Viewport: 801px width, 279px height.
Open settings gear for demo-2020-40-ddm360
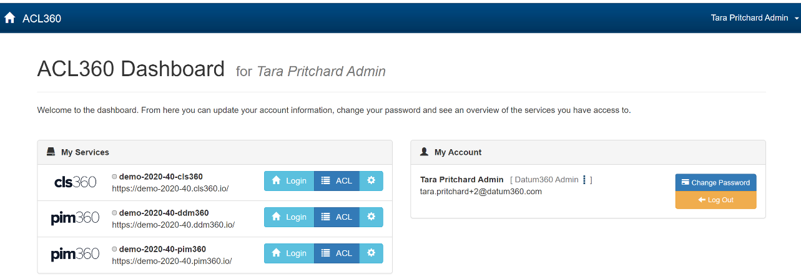371,217
